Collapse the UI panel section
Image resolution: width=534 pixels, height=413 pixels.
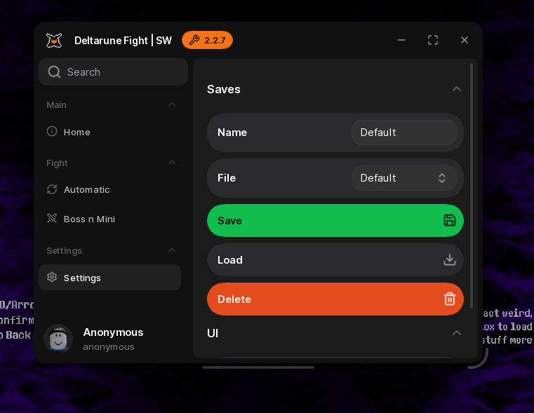457,333
